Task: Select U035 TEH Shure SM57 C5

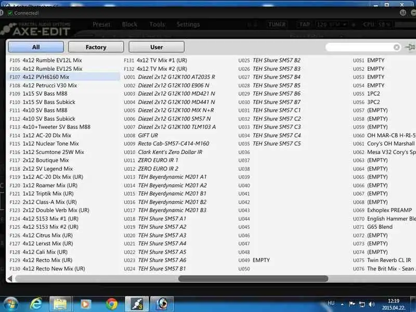Action: coord(292,144)
